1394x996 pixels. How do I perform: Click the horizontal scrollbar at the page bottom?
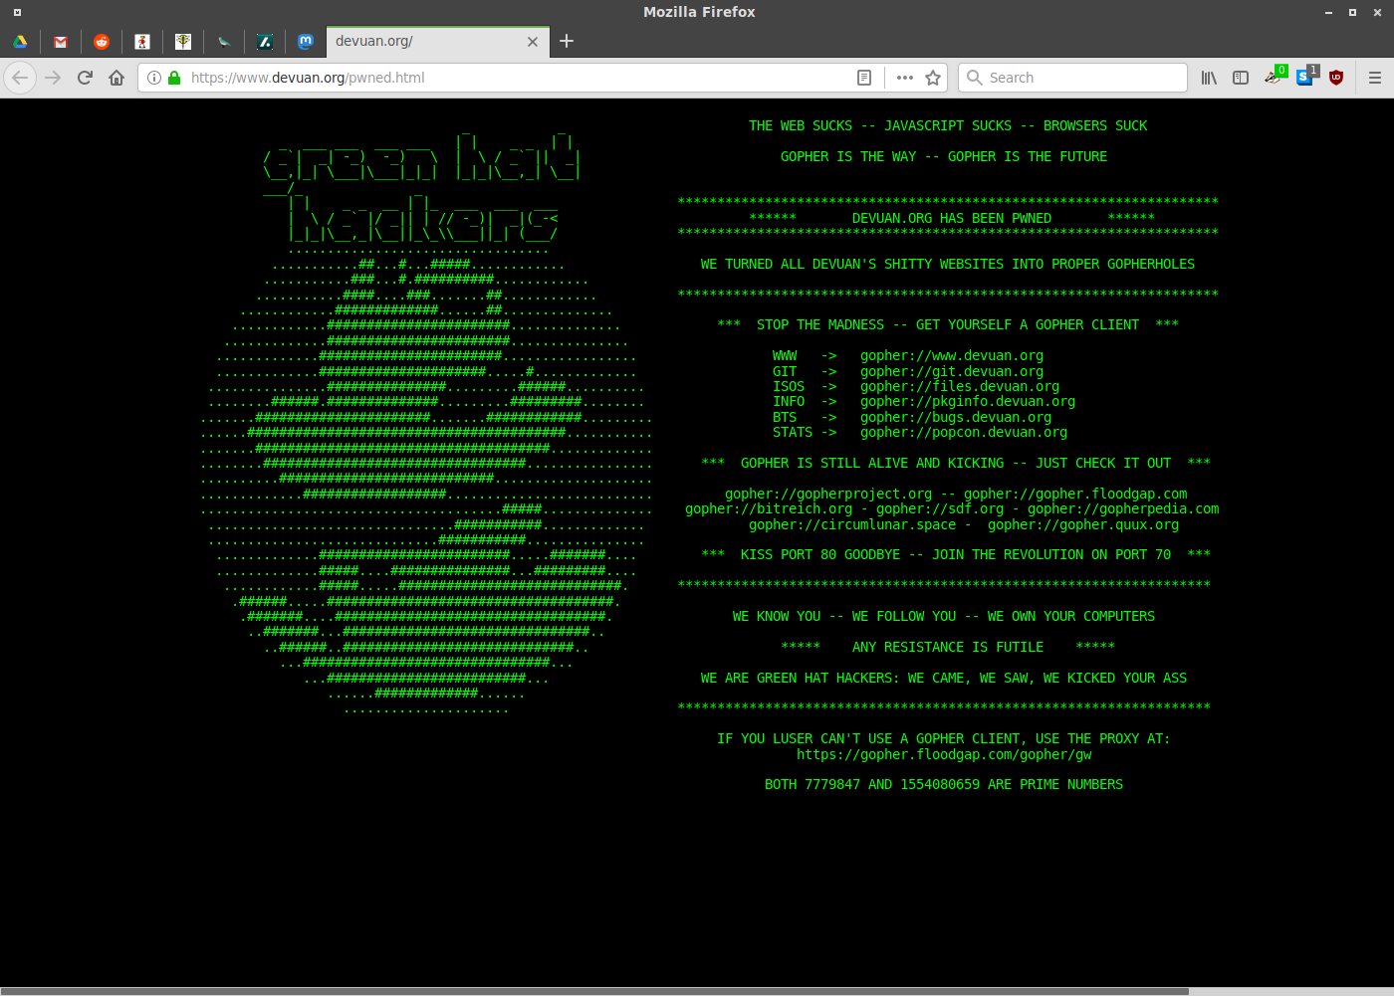point(594,992)
